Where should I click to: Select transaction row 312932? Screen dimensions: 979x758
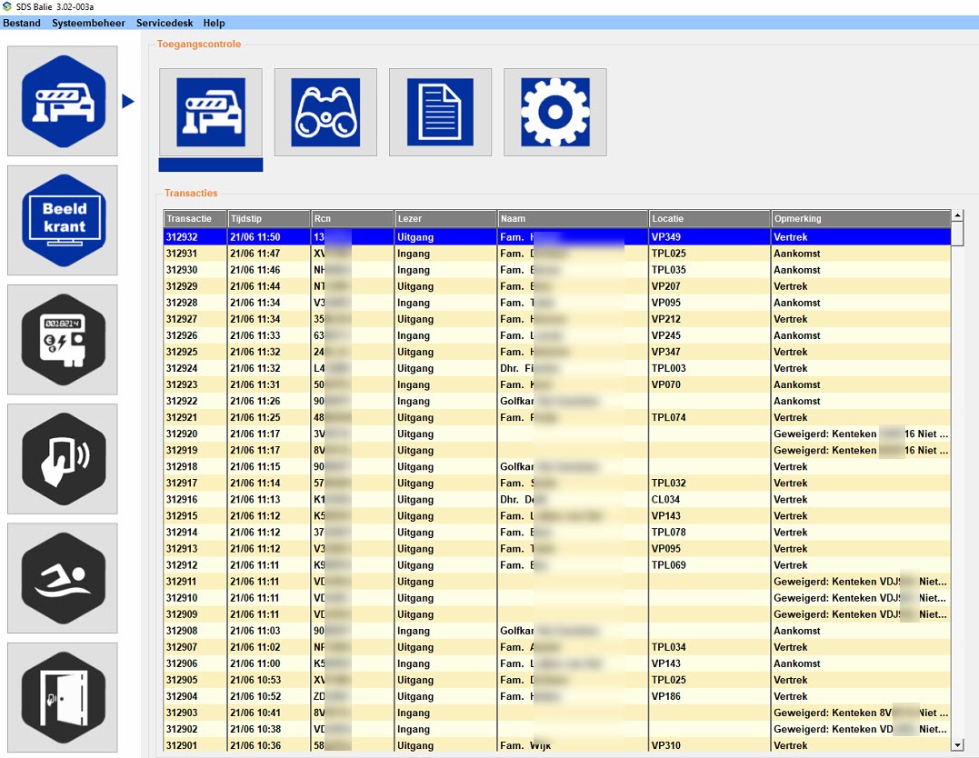point(557,237)
